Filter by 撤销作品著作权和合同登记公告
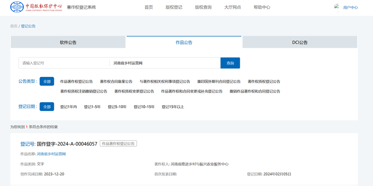 point(255,91)
